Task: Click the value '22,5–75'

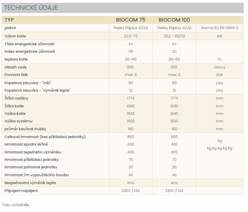Action: (x=131, y=36)
